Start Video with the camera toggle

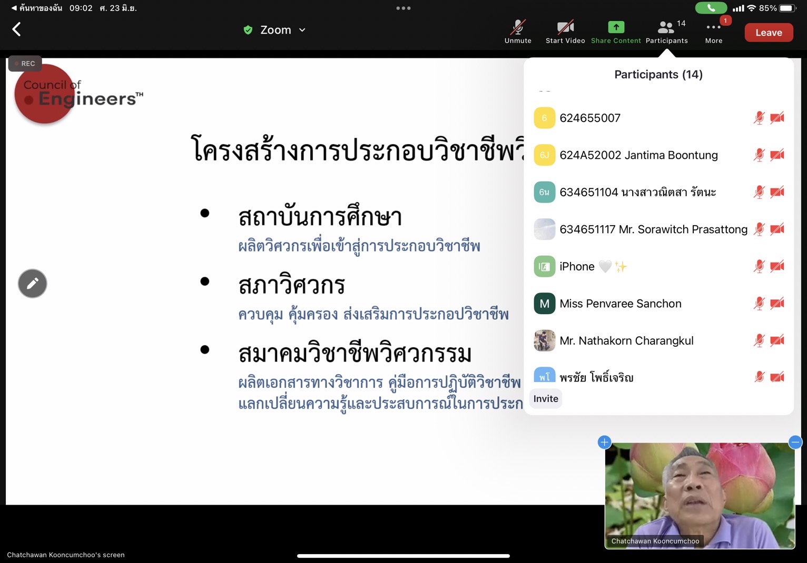point(565,32)
